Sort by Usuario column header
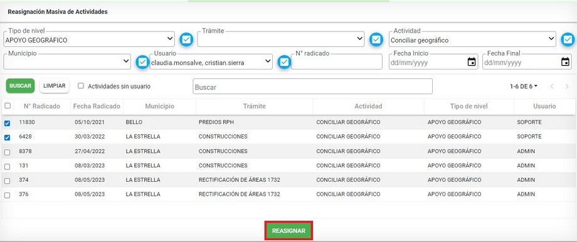This screenshot has height=242, width=577. pos(544,107)
